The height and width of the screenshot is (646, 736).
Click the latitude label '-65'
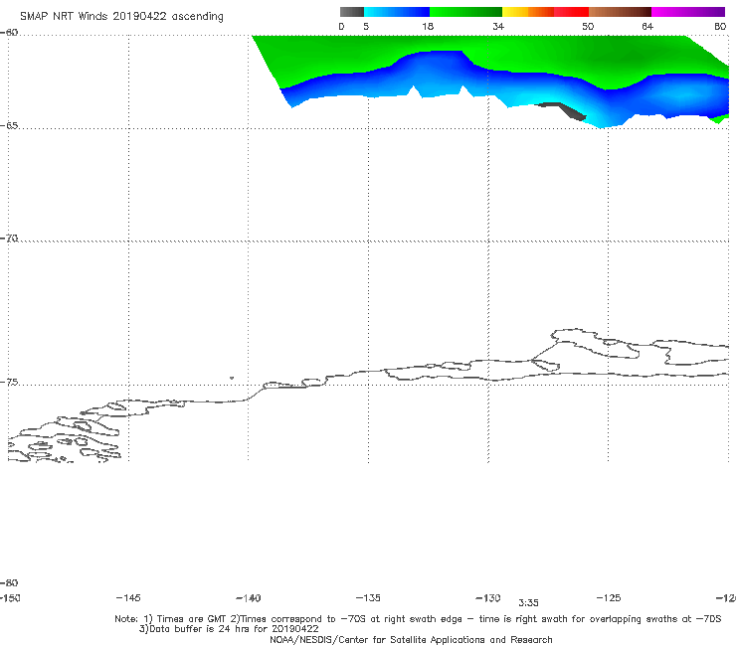[9, 126]
